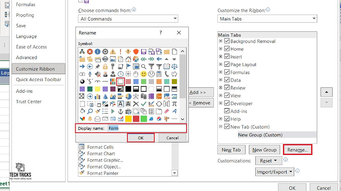
Task: Pick the teal color square symbol
Action: click(167, 81)
